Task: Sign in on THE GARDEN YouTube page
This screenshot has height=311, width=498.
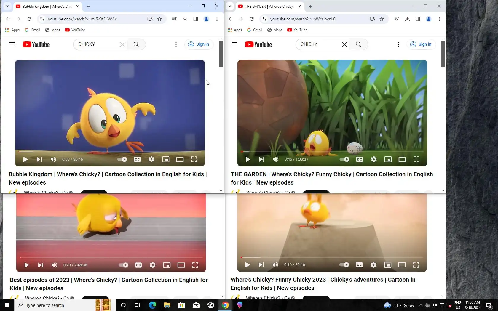Action: pos(421,44)
